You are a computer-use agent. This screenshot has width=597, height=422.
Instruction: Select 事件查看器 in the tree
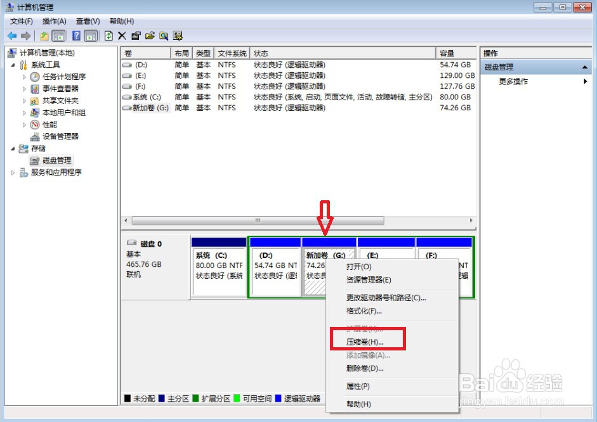pos(60,89)
